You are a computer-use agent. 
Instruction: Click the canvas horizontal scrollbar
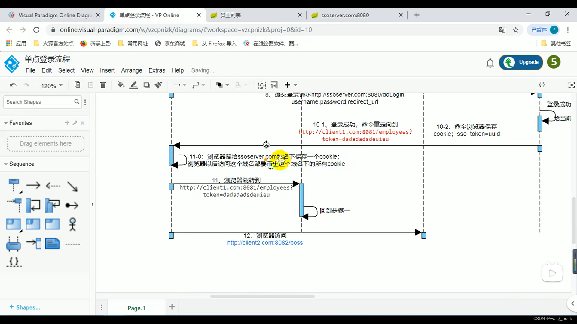tap(262, 296)
